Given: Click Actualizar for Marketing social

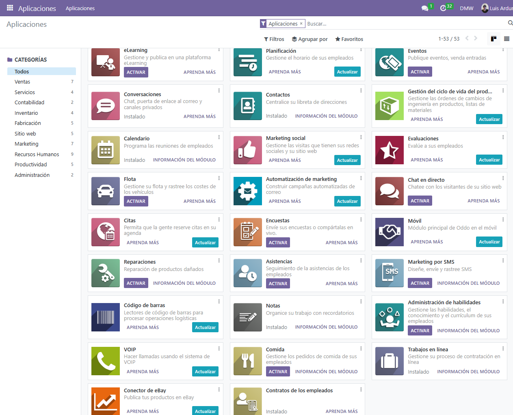Looking at the screenshot, I should tap(347, 160).
